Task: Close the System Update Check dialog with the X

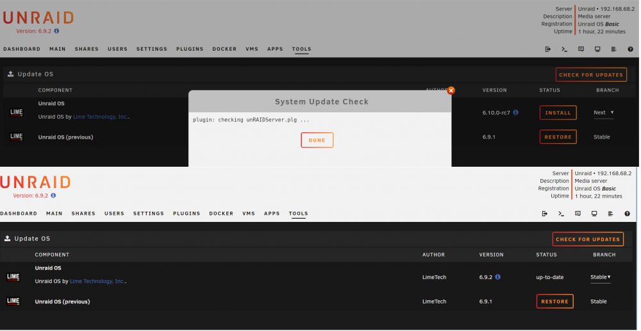Action: point(451,90)
